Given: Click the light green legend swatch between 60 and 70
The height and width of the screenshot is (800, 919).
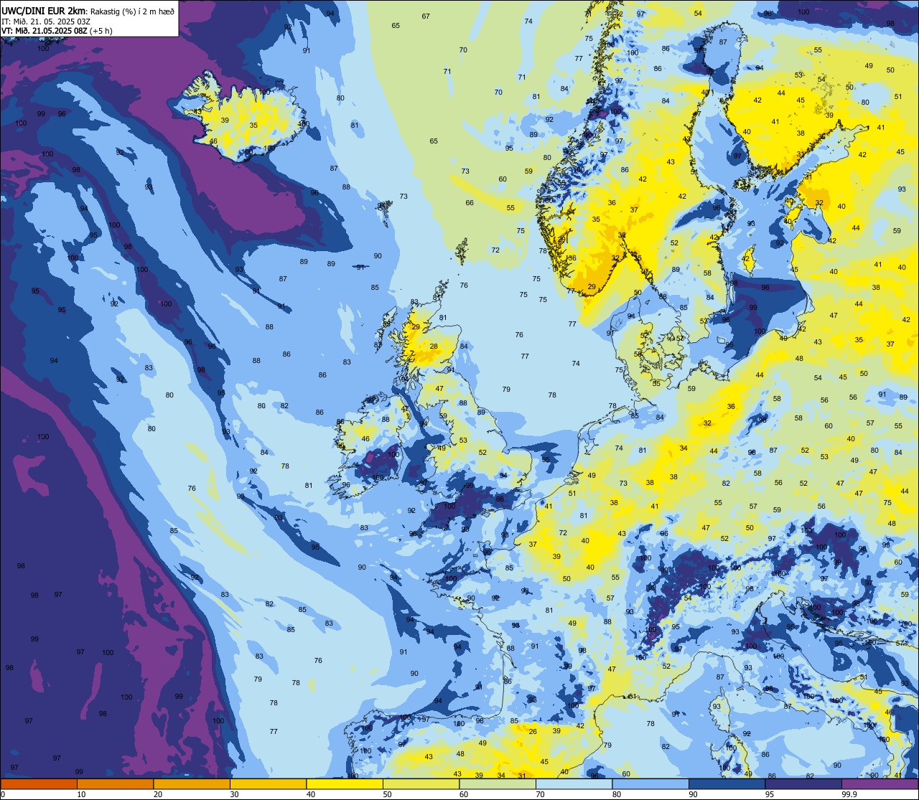Looking at the screenshot, I should click(498, 783).
